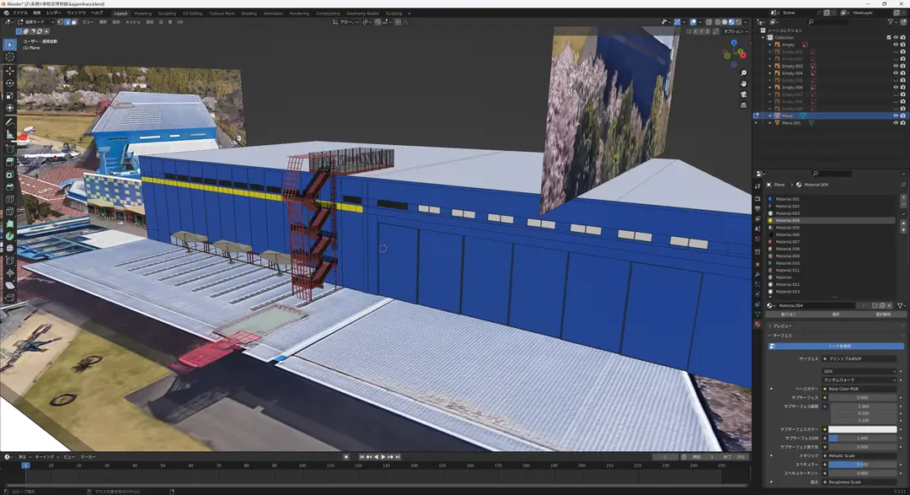Adjust the subsurface IOR 1.400 slider
This screenshot has height=495, width=910.
pyautogui.click(x=863, y=438)
